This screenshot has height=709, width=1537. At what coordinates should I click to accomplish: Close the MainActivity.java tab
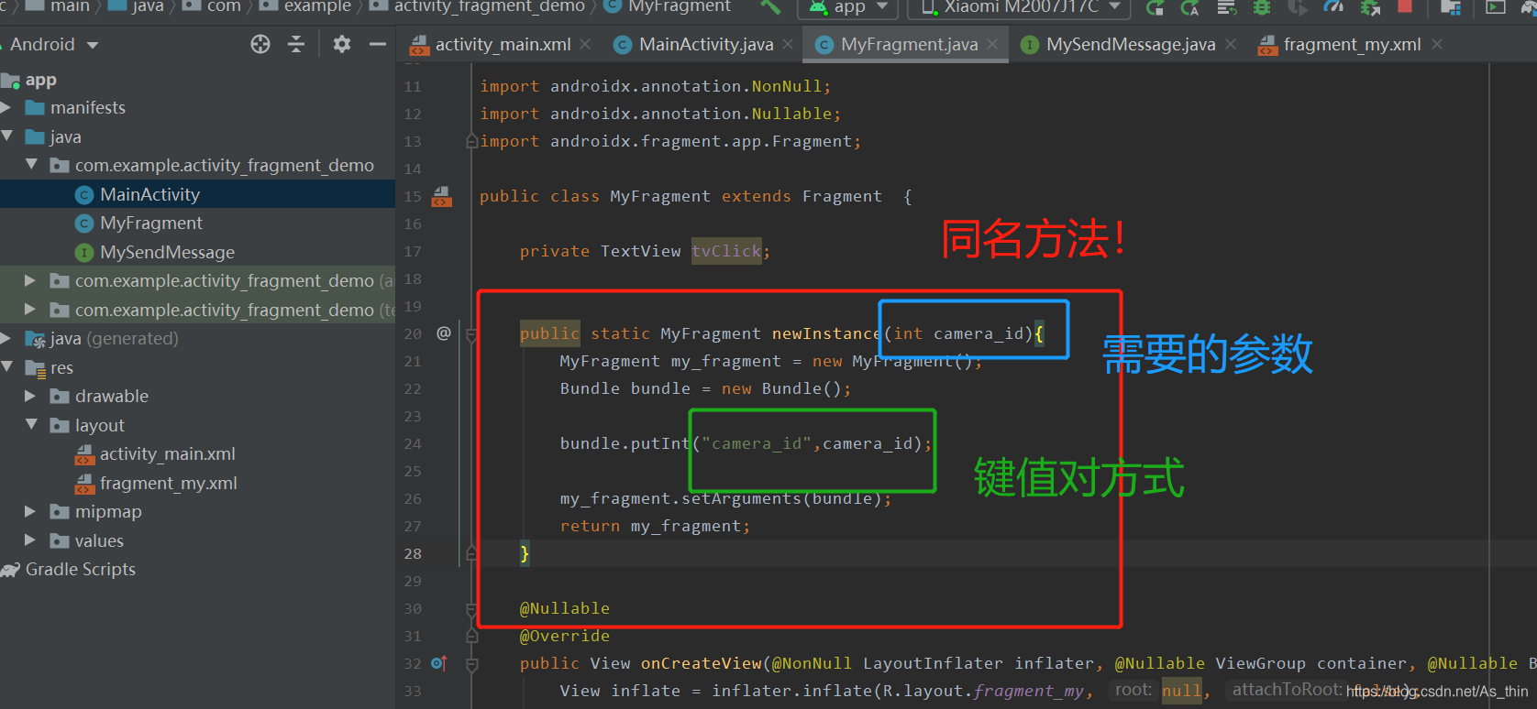click(788, 44)
